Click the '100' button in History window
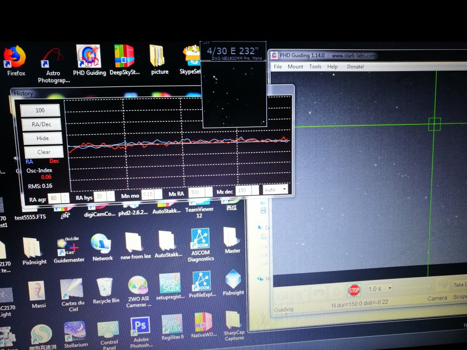Image resolution: width=467 pixels, height=350 pixels. point(40,110)
